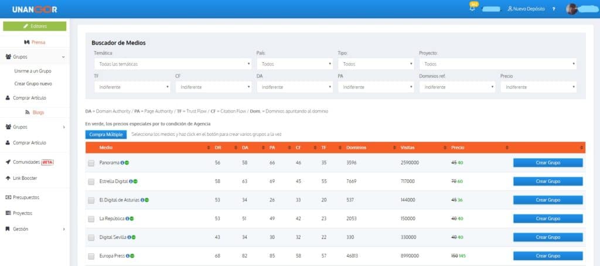Open Presupuestos section
The width and height of the screenshot is (600, 266).
coord(23,197)
